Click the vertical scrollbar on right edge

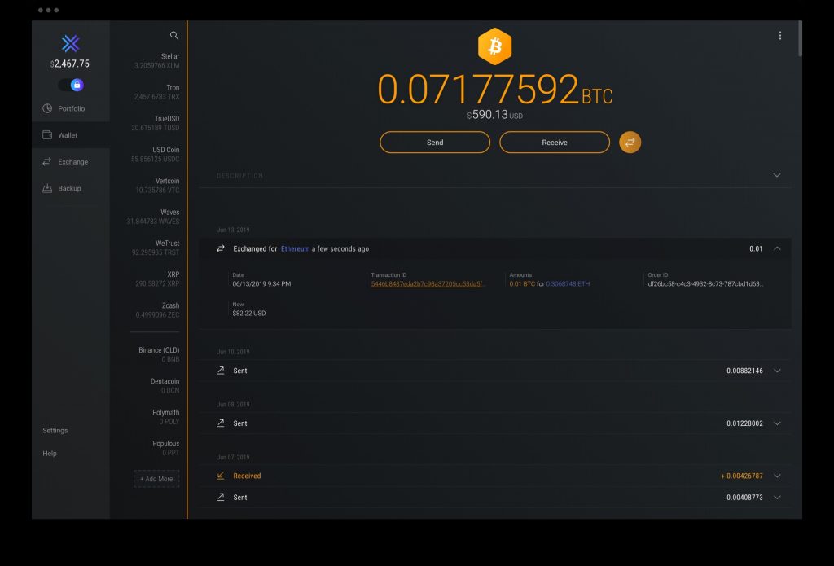coord(800,38)
